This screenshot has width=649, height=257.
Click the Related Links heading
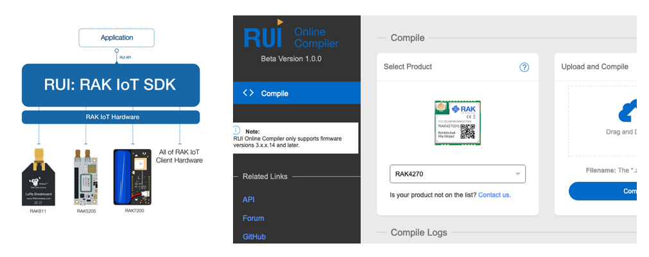click(x=265, y=176)
